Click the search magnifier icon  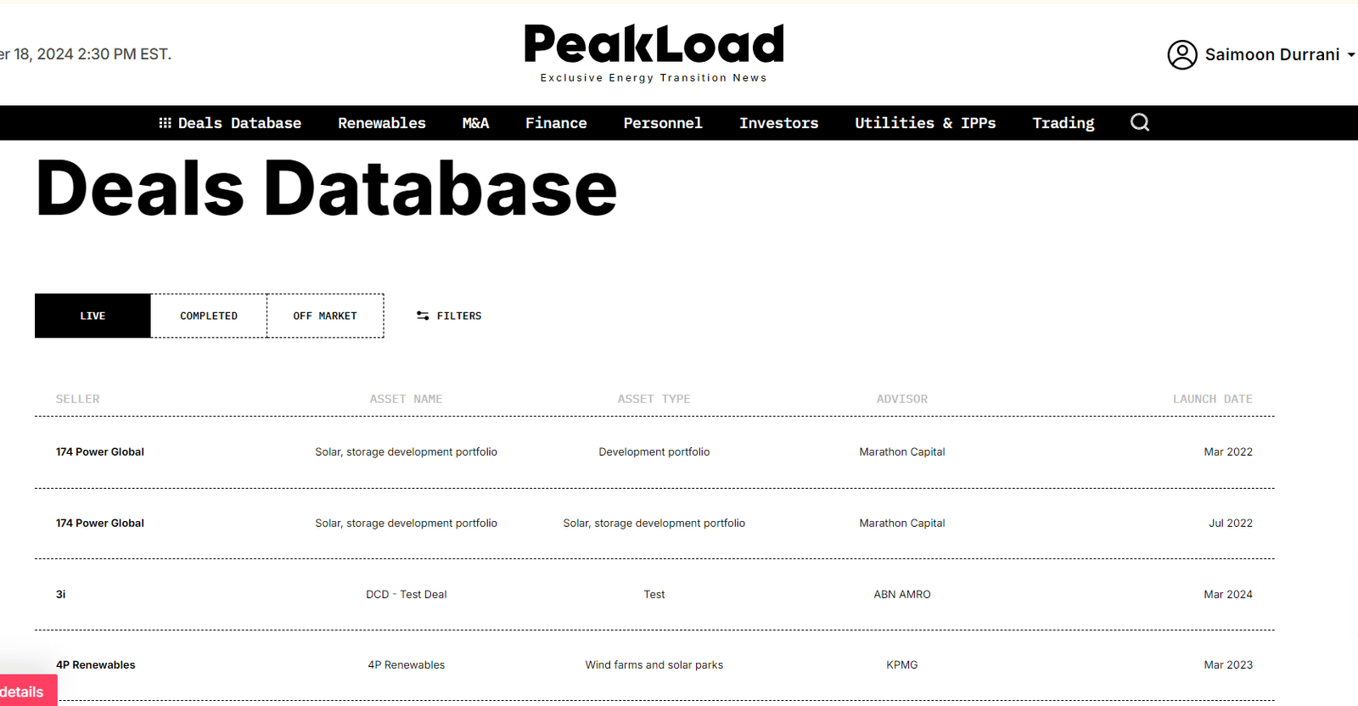coord(1140,123)
